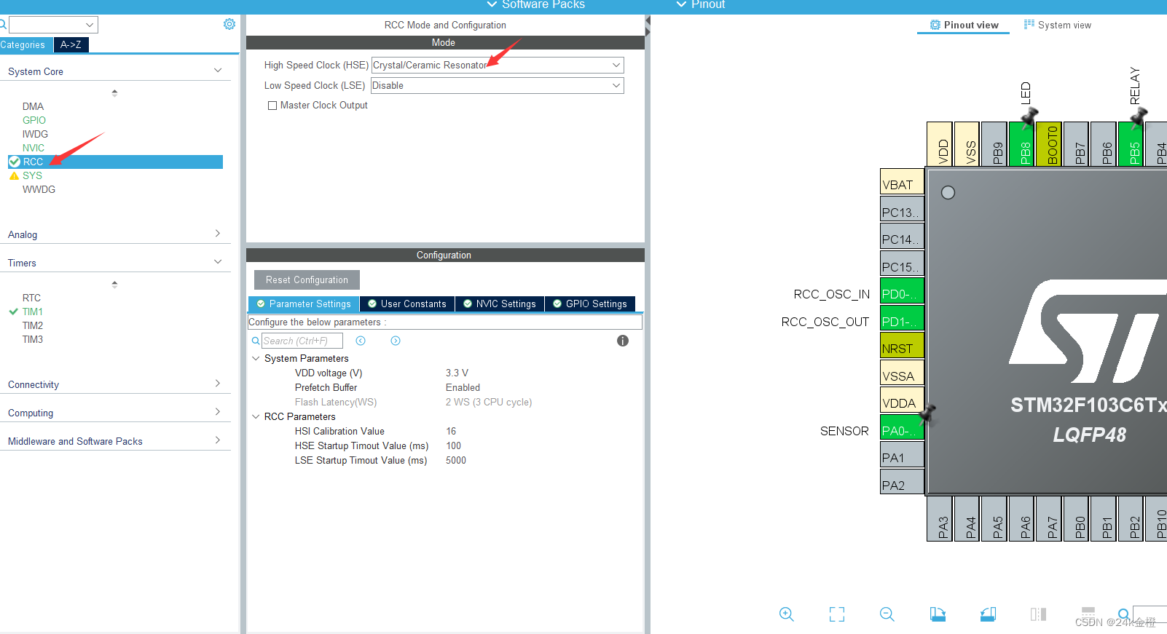The width and height of the screenshot is (1167, 634).
Task: Select GPIO in System Core
Action: pyautogui.click(x=34, y=120)
